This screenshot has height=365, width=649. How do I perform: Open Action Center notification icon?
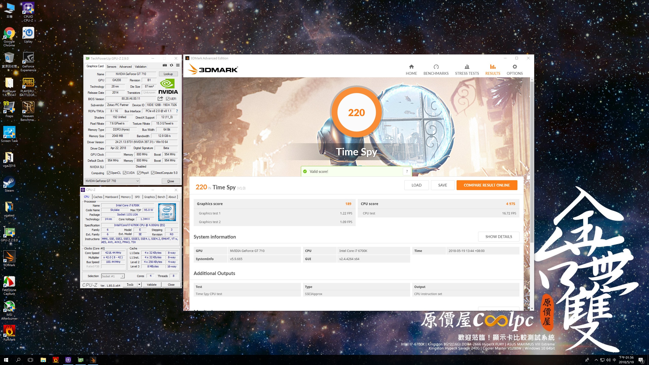(x=641, y=360)
